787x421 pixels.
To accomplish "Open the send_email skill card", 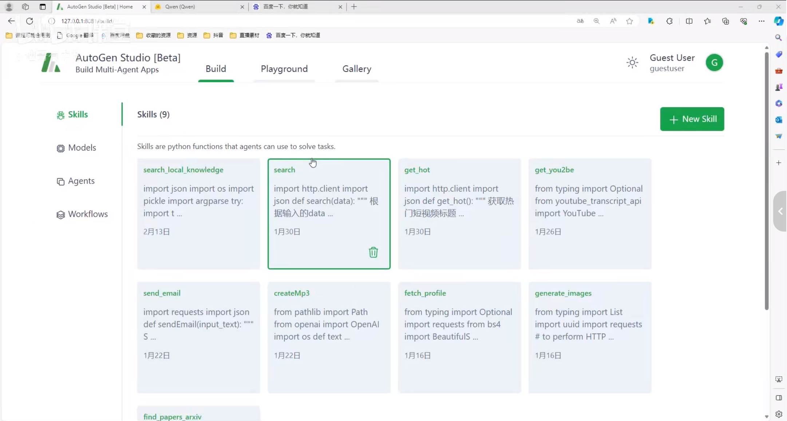I will point(198,337).
